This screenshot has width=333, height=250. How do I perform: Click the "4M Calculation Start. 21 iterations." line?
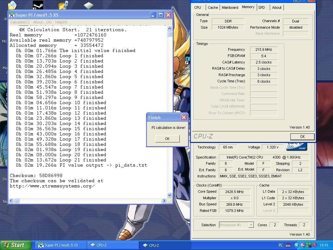73,30
